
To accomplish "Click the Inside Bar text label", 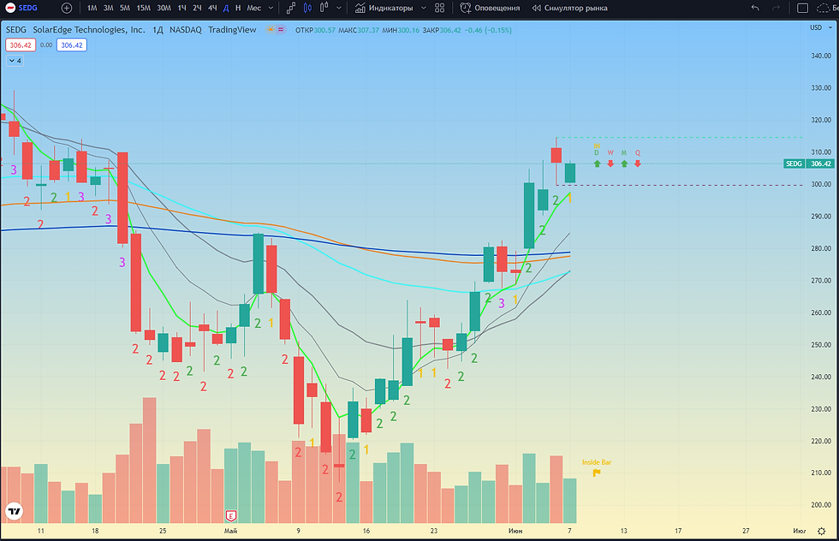I will pyautogui.click(x=597, y=462).
